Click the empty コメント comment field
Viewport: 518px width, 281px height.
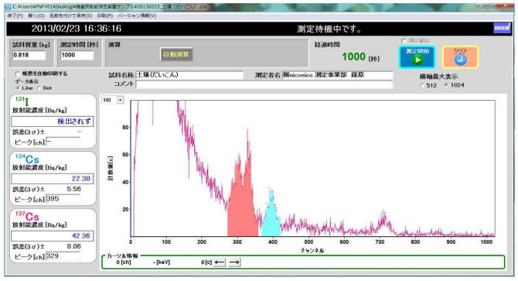264,84
